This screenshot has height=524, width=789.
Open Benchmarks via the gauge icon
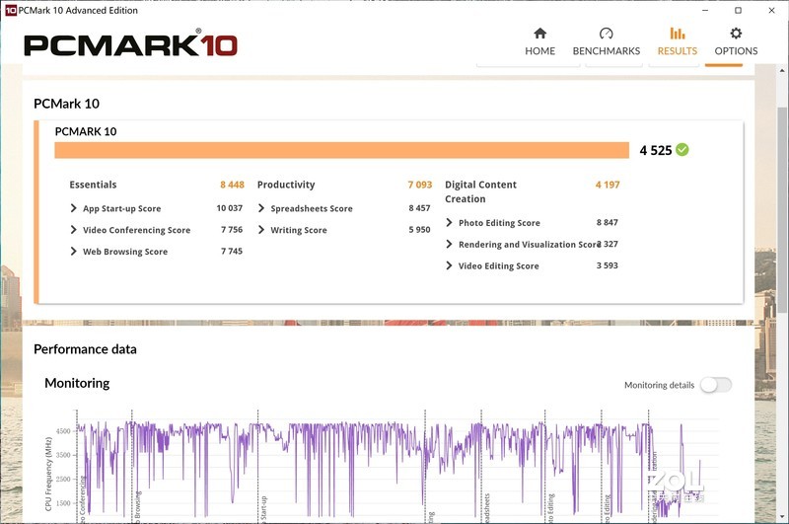pos(606,34)
